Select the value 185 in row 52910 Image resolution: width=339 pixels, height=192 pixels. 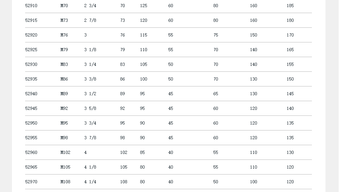[x=290, y=6]
